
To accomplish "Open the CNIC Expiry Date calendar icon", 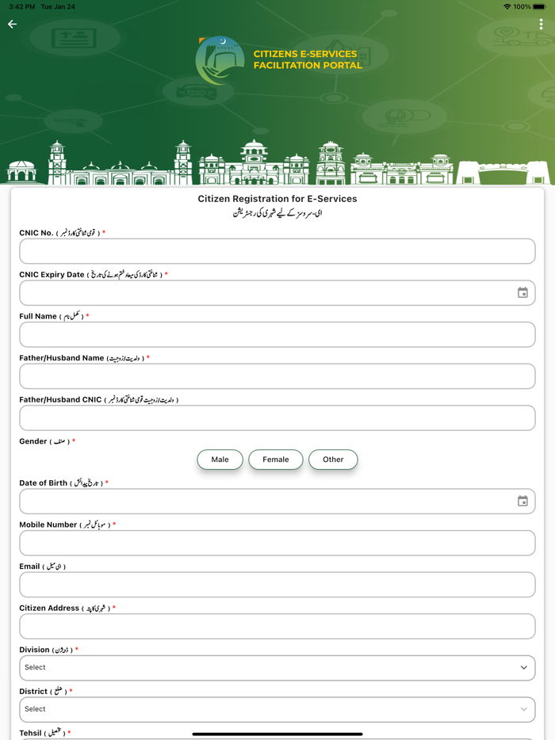I will coord(522,292).
